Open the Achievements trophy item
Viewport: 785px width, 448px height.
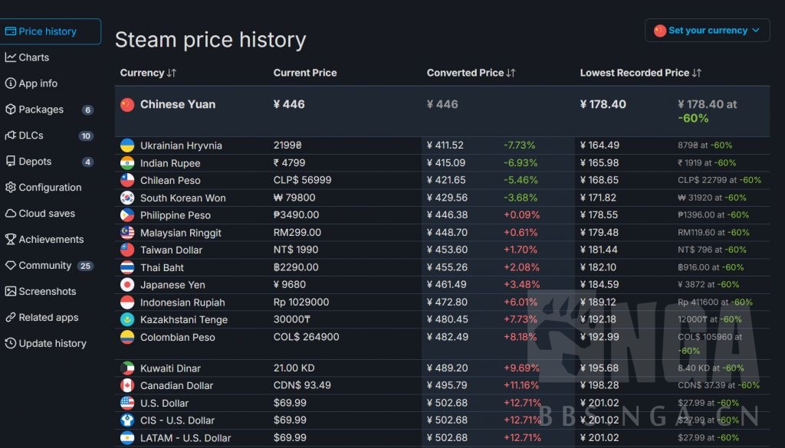point(51,240)
